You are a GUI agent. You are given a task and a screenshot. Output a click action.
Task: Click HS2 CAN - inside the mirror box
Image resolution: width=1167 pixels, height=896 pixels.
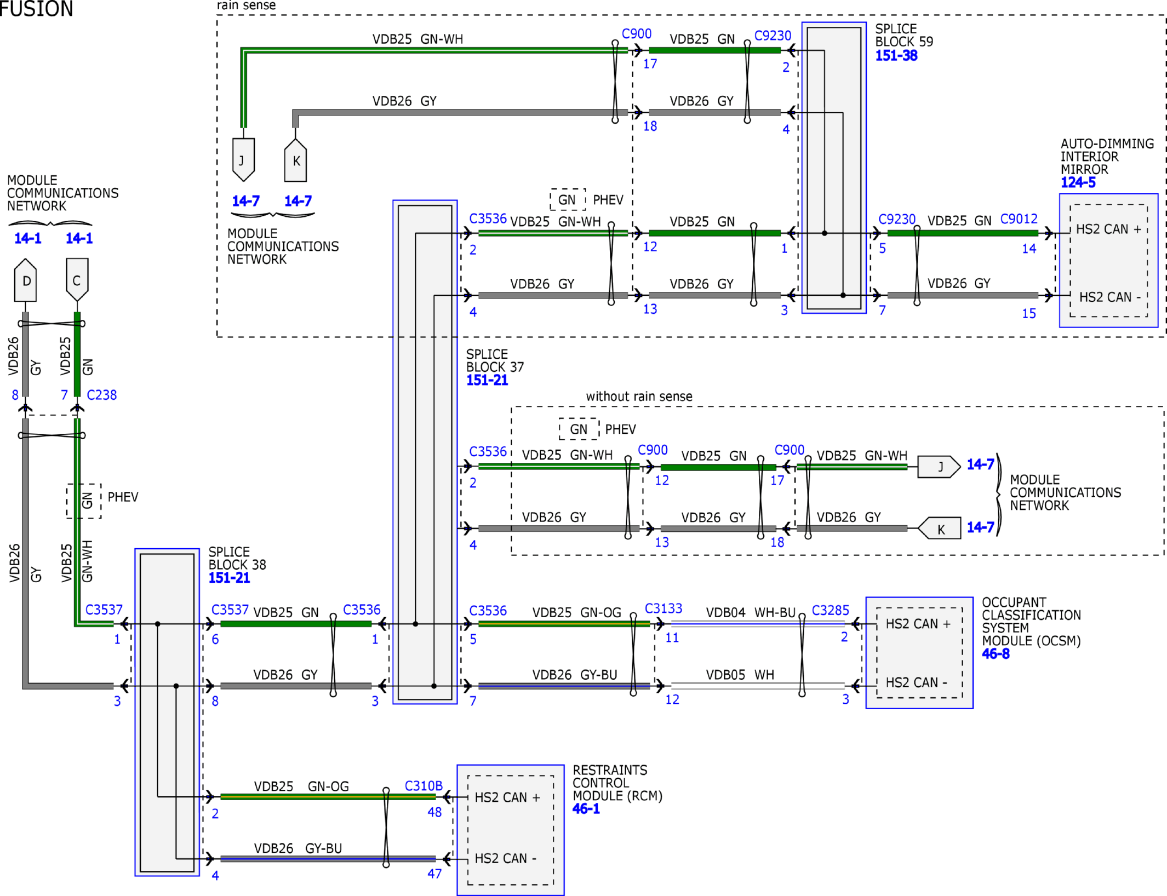(1109, 297)
